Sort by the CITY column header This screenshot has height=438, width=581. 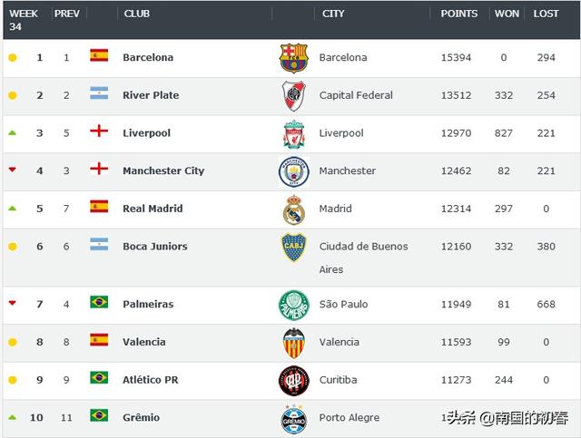pyautogui.click(x=333, y=14)
